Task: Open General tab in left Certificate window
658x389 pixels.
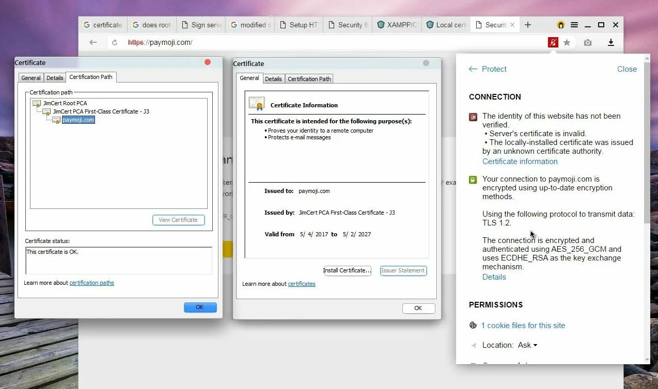Action: [x=30, y=78]
